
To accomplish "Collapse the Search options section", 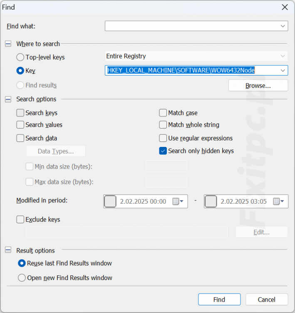I will 8,99.
